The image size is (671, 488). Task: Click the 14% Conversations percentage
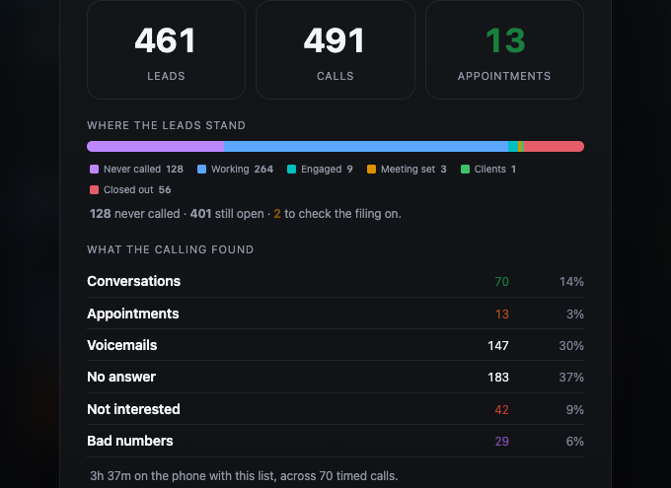(571, 281)
